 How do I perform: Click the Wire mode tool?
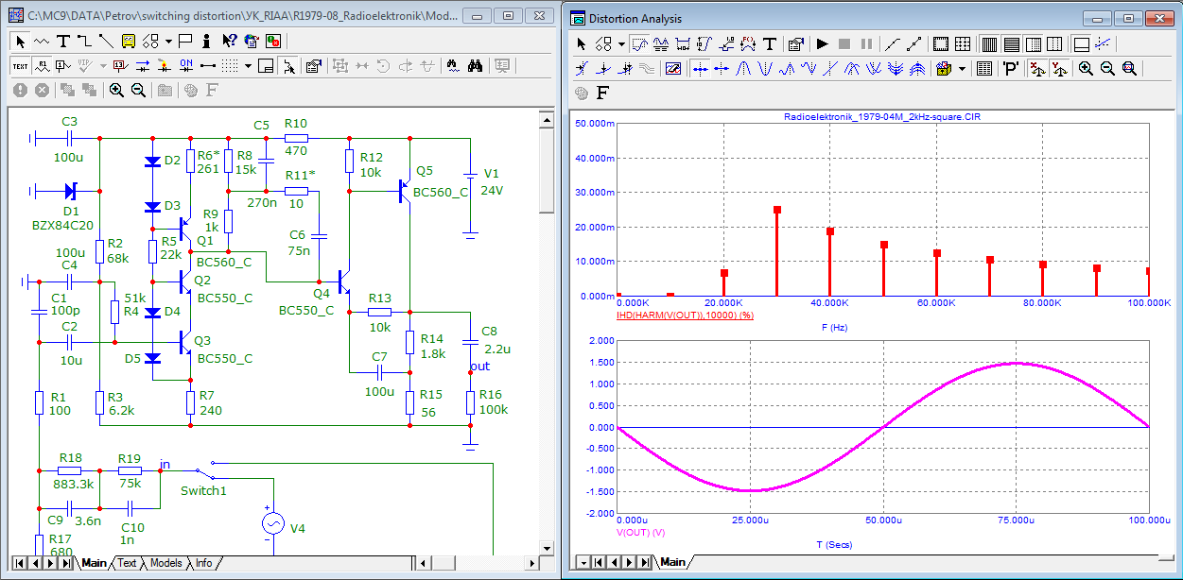coord(84,41)
